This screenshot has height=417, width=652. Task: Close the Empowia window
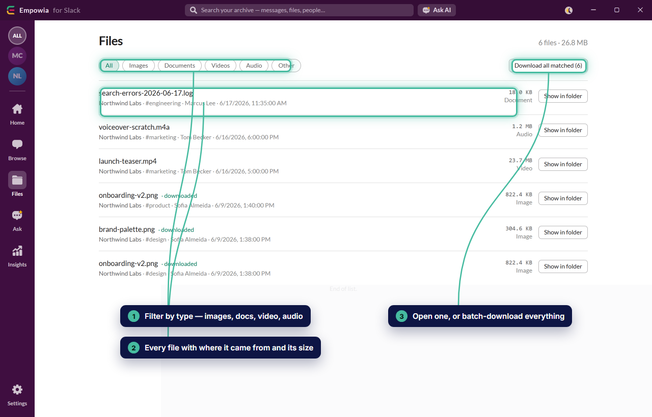[640, 10]
